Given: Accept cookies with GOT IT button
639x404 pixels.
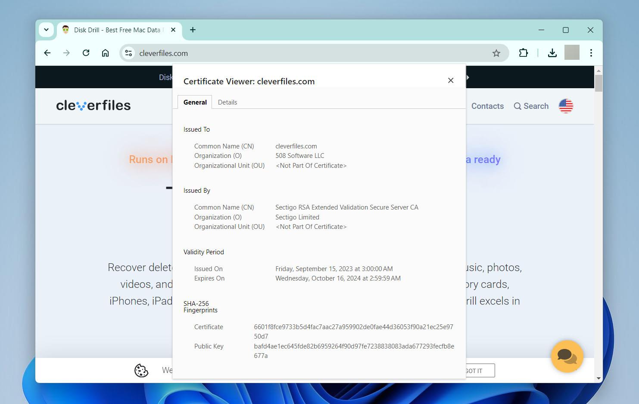Looking at the screenshot, I should point(480,370).
